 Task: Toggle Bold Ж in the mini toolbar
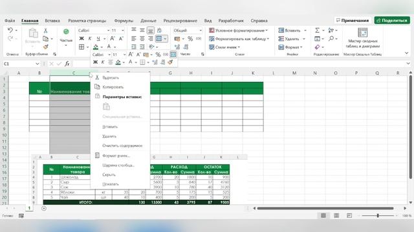click(95, 62)
